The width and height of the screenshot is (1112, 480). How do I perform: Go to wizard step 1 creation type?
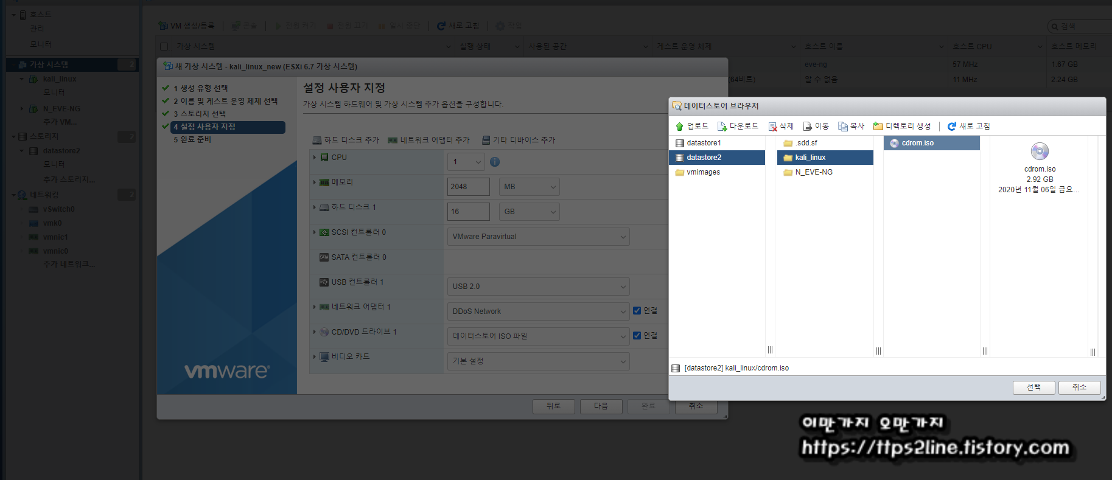click(x=200, y=88)
